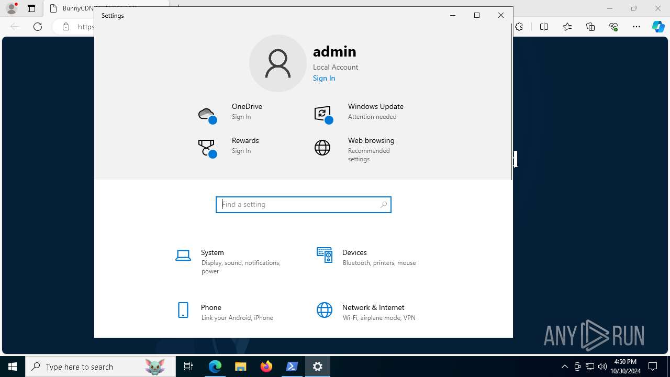Launch Microsoft Edge from taskbar

tap(215, 367)
